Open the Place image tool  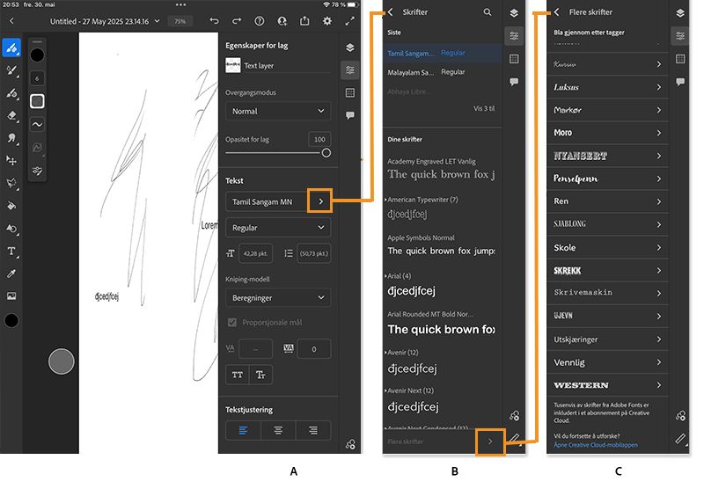pyautogui.click(x=11, y=296)
